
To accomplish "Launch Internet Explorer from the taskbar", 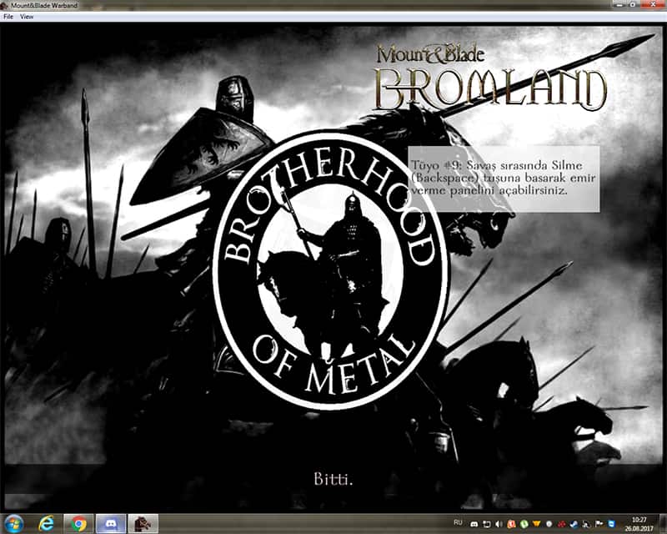I will click(48, 523).
